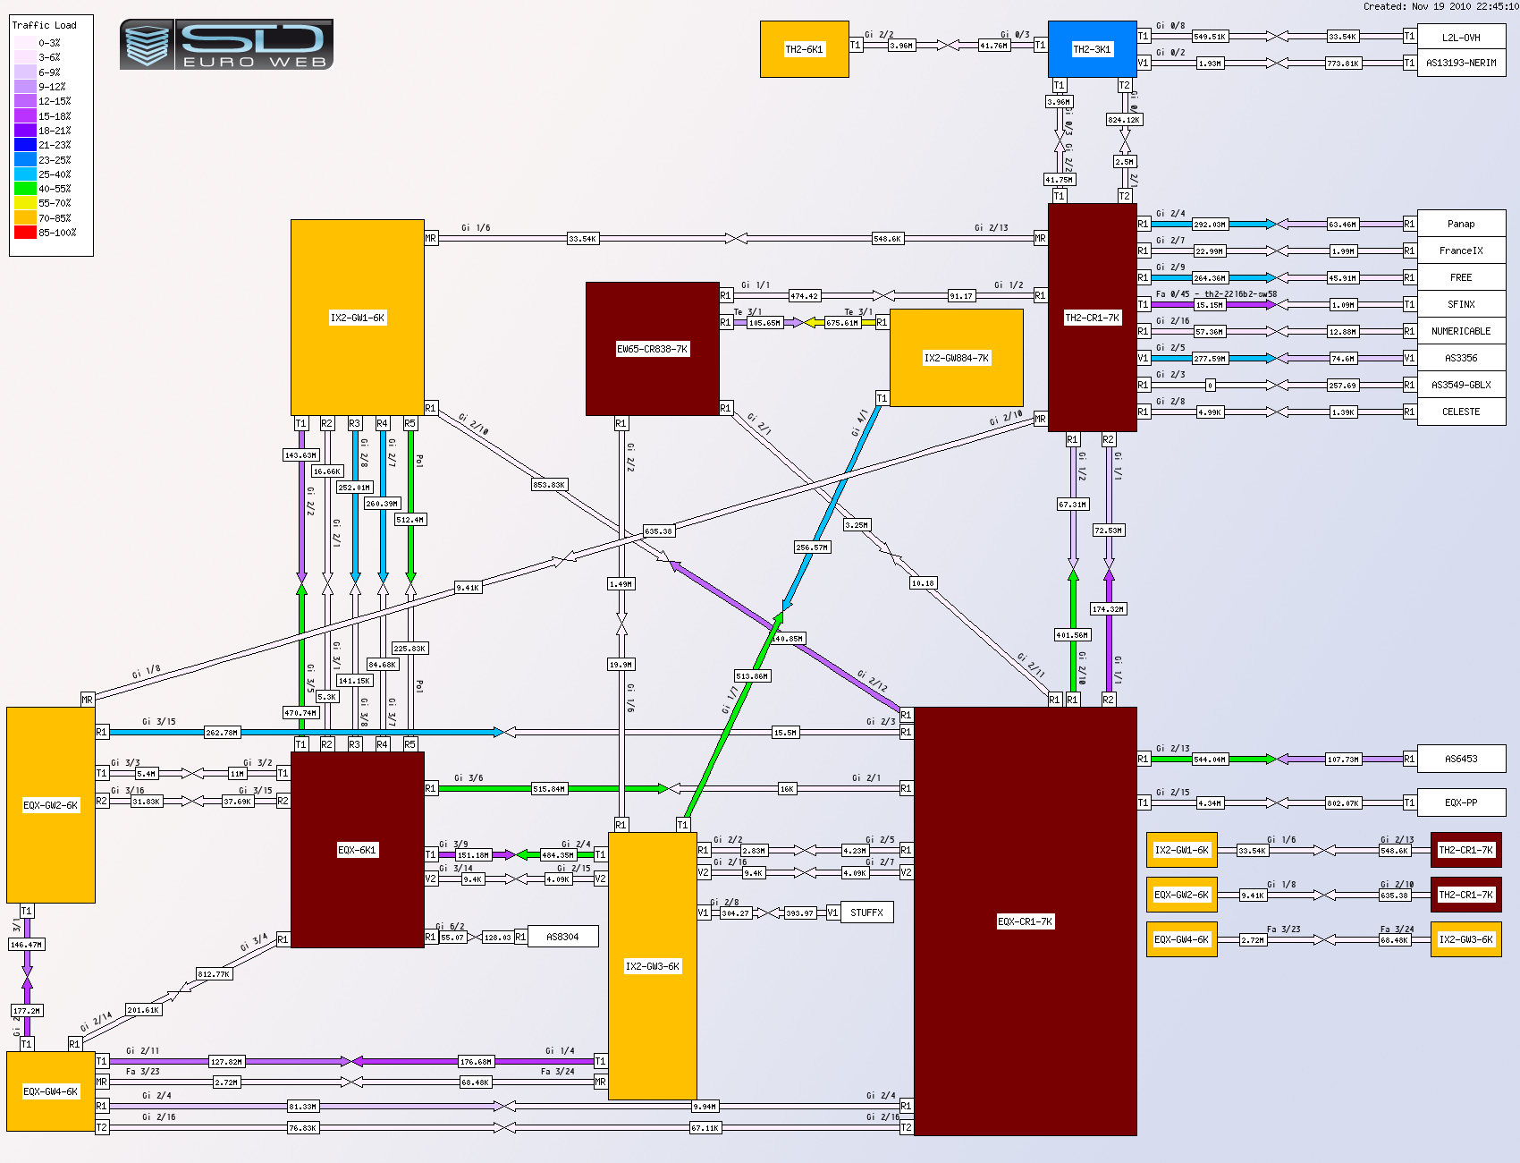This screenshot has width=1520, height=1163.
Task: Open the EW65-CR838-7K node
Action: coord(652,349)
